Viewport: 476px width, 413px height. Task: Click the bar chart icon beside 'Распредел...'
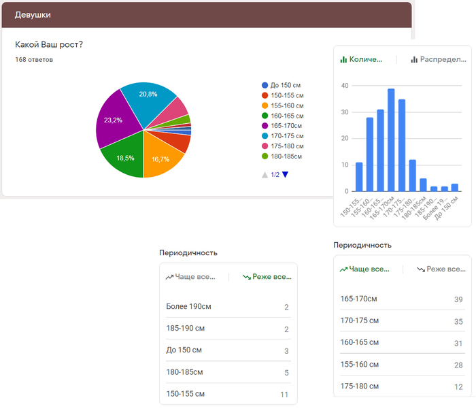[x=414, y=59]
